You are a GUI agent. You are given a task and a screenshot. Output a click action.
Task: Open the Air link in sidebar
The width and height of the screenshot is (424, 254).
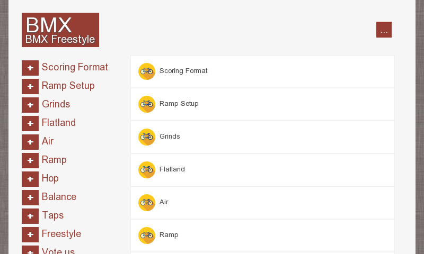[x=48, y=141]
